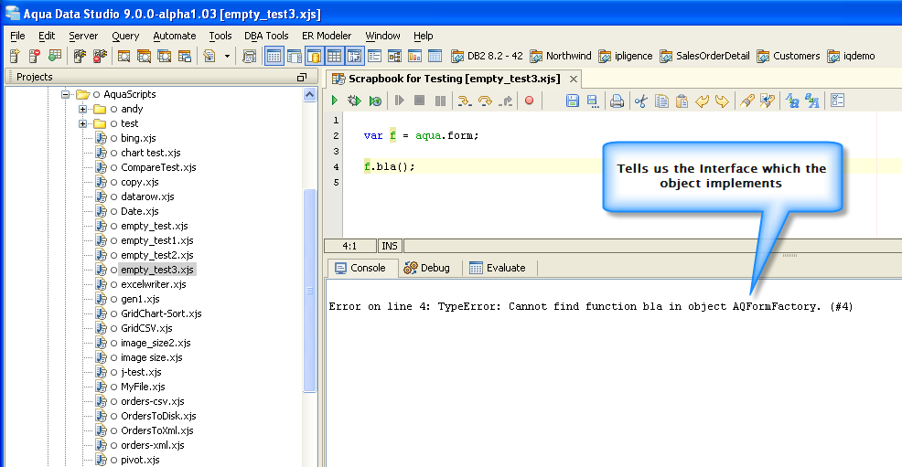The height and width of the screenshot is (467, 902).
Task: Click the Paste clipboard icon in script toolbar
Action: [x=682, y=101]
